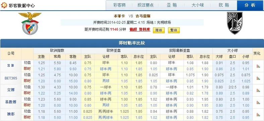264x121 pixels.
Task: Open change chart icon for 易胜博 row
Action: (x=258, y=102)
